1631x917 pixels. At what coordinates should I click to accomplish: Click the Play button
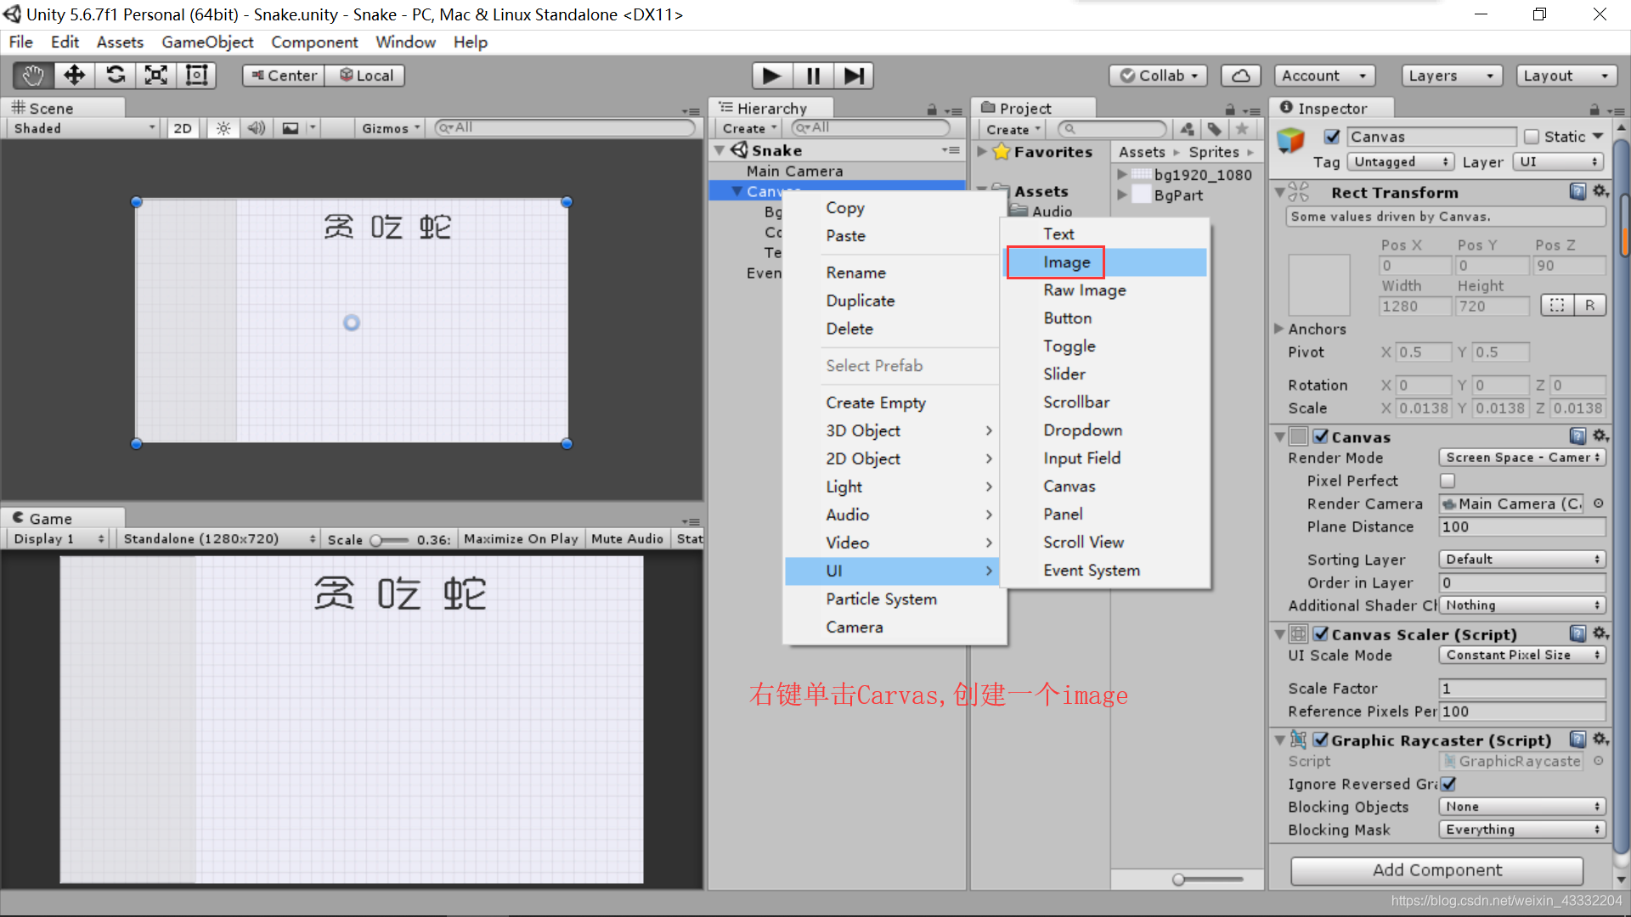pos(771,76)
